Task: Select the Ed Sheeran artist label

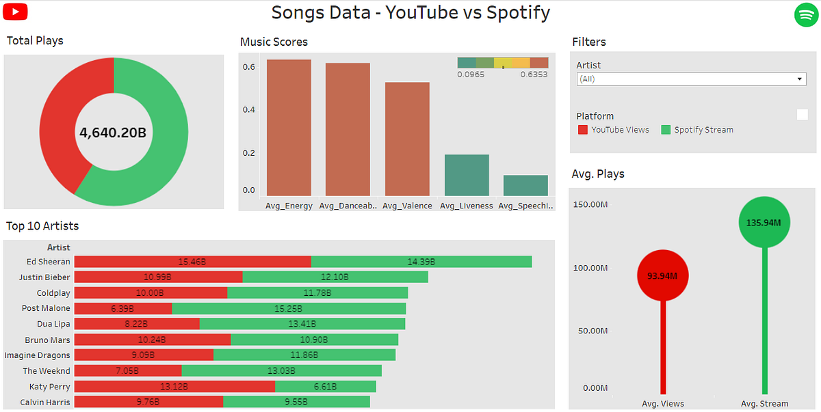Action: 49,261
